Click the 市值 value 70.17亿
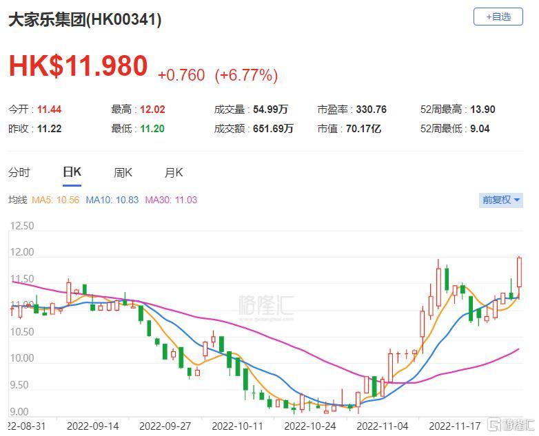Viewport: 539px width, 436px height. coord(363,129)
